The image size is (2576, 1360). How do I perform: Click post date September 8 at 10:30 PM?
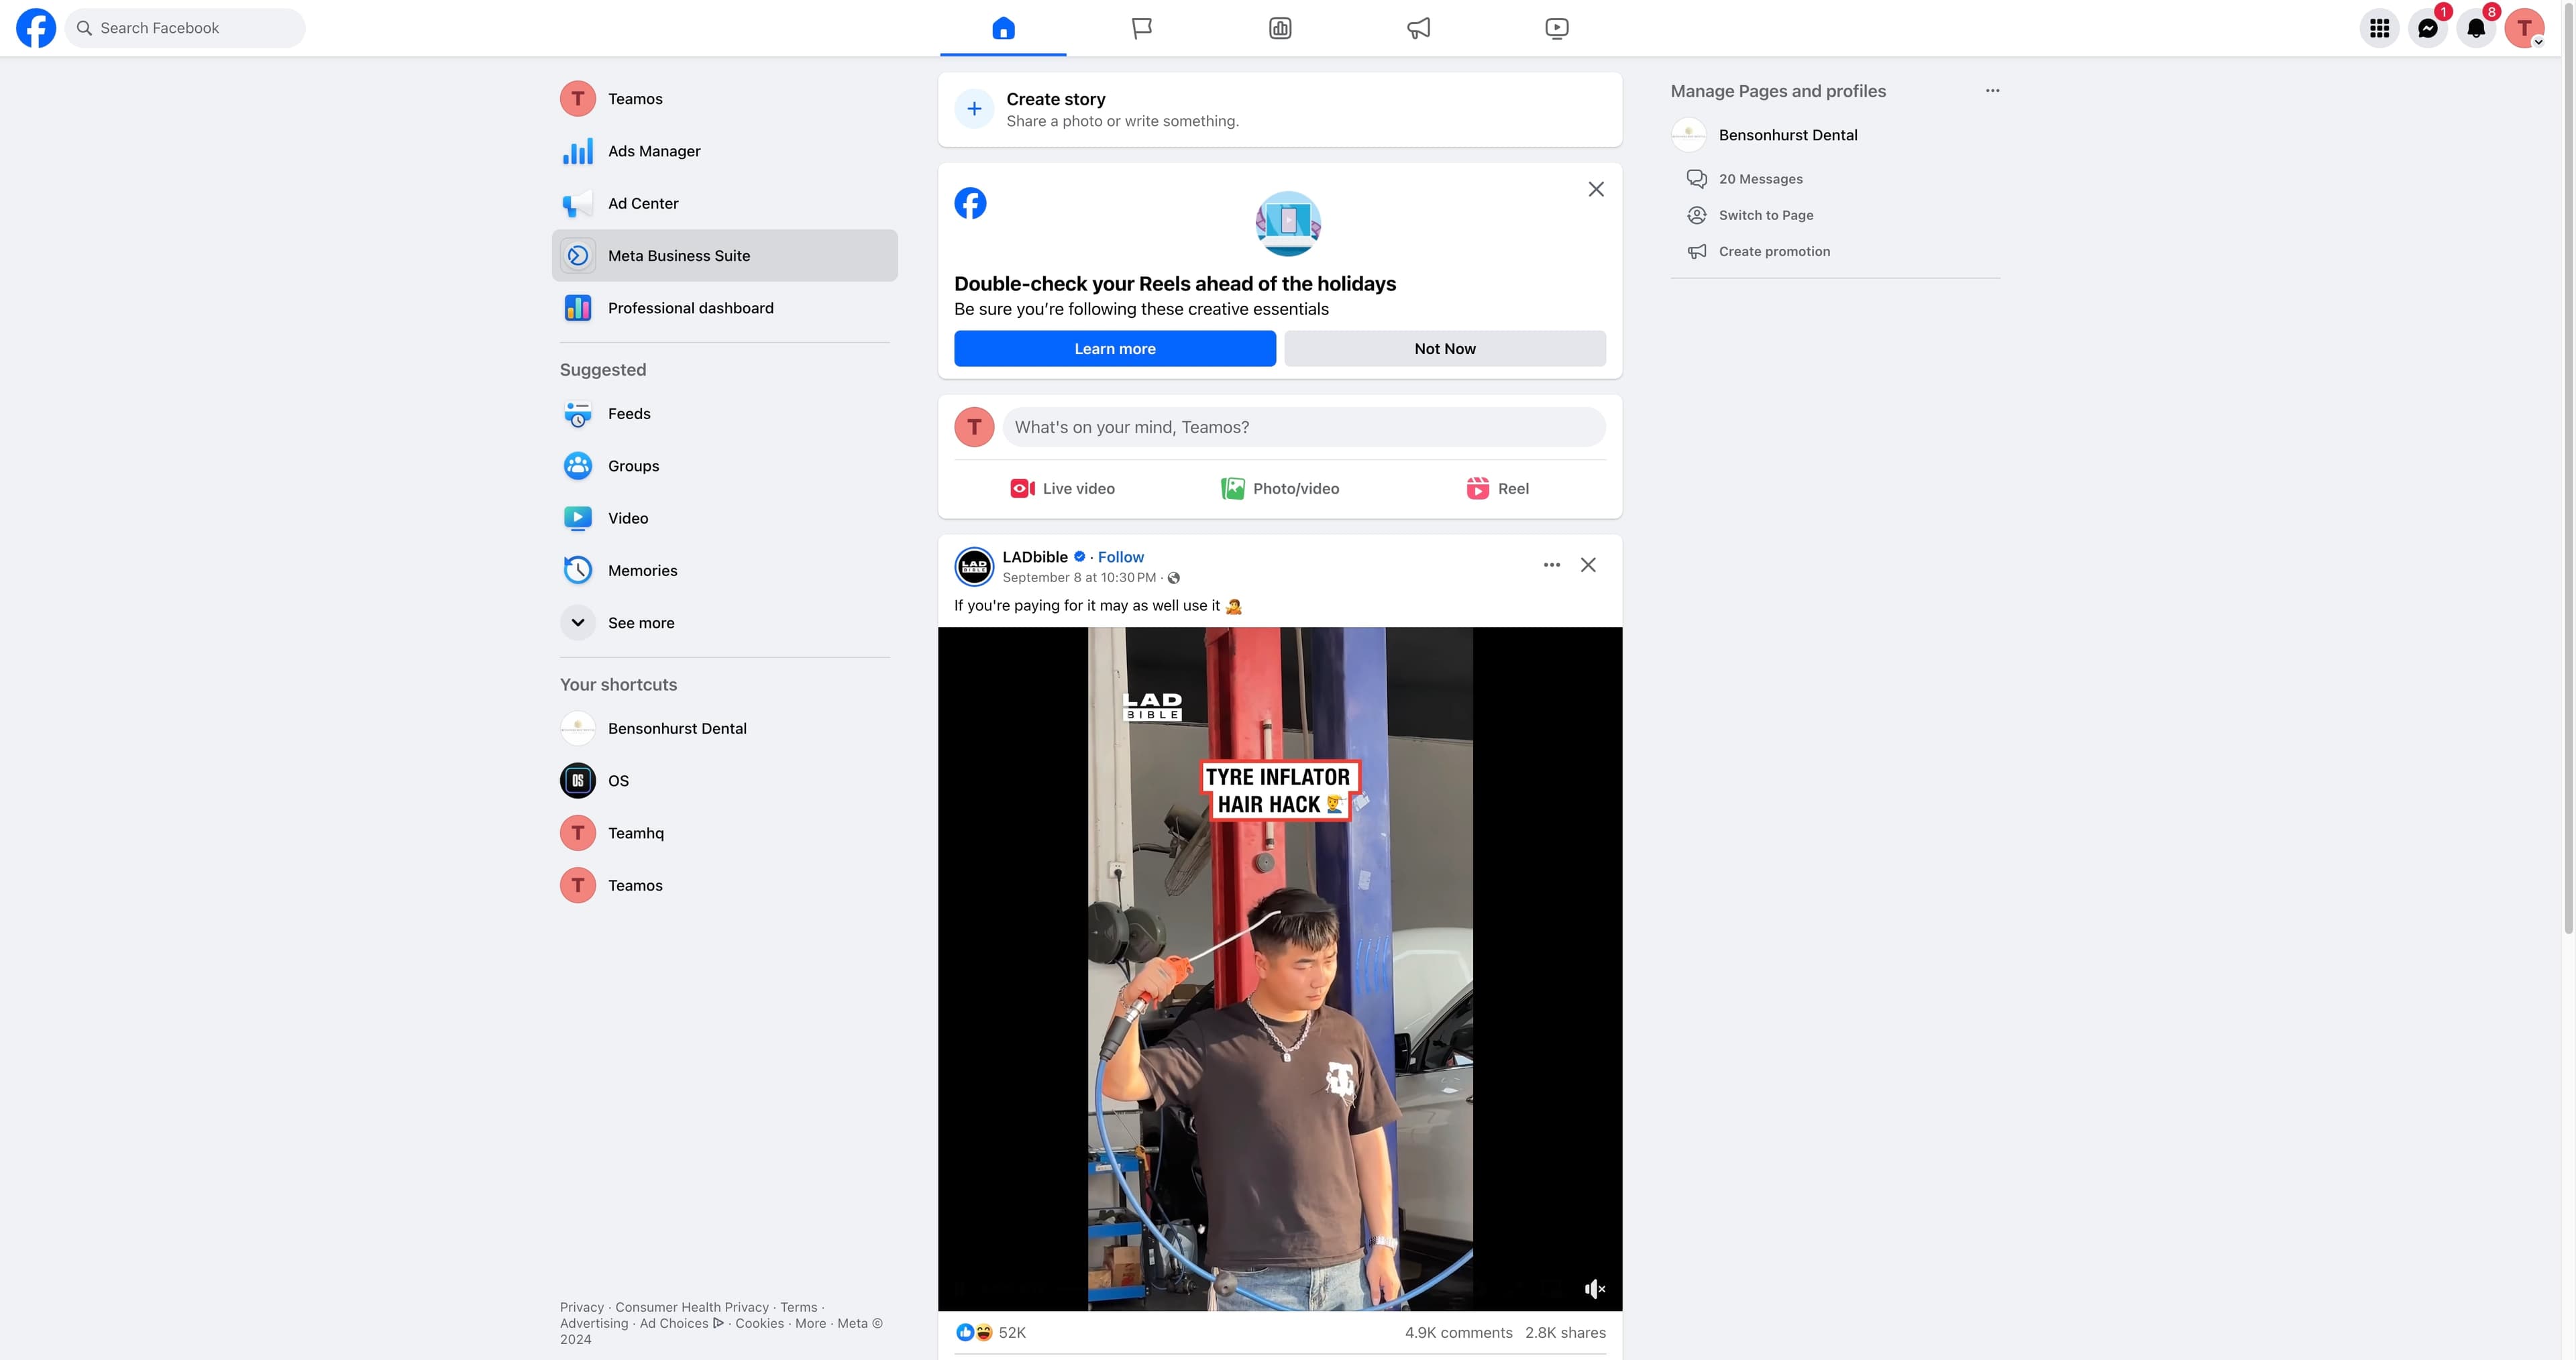click(x=1079, y=578)
